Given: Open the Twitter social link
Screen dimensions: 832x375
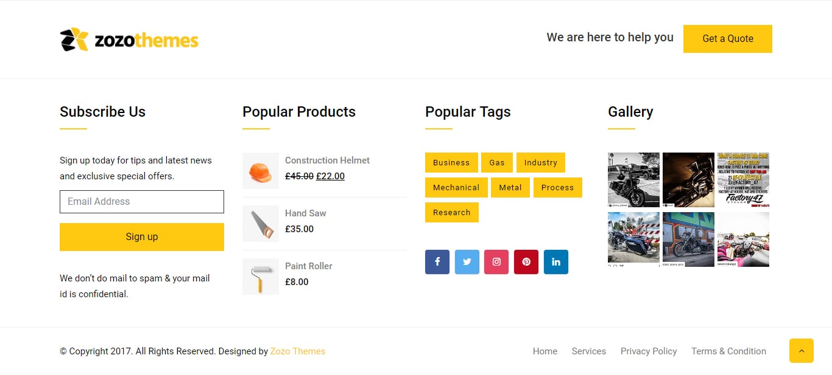Looking at the screenshot, I should click(467, 262).
